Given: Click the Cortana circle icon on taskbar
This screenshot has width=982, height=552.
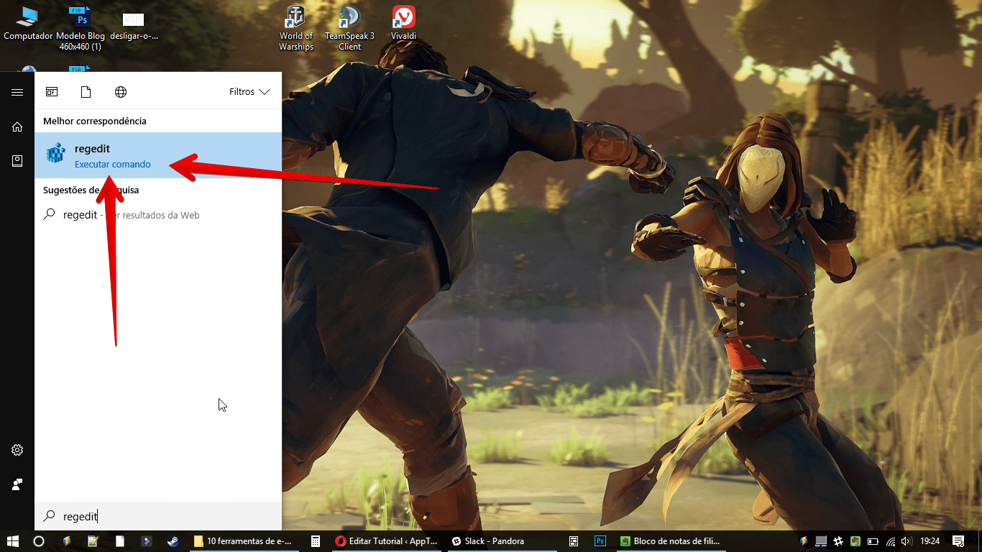Looking at the screenshot, I should [39, 541].
